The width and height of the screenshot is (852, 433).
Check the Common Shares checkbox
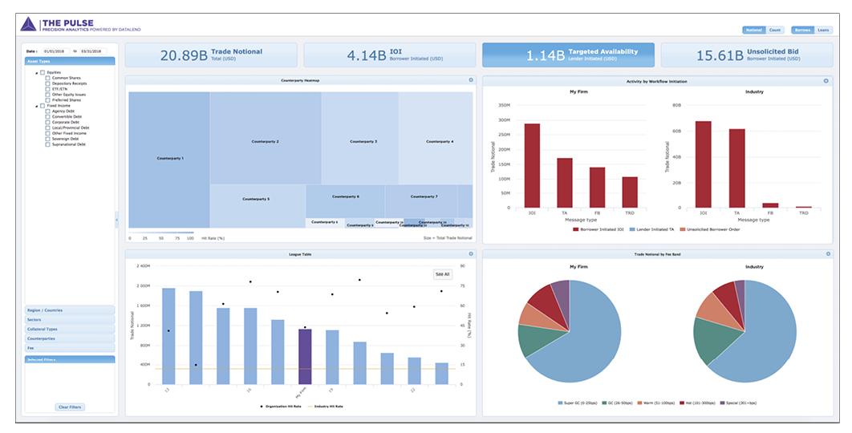click(48, 79)
